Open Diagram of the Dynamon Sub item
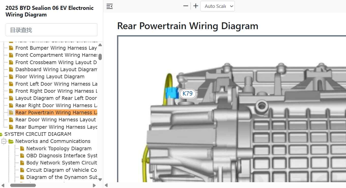The image size is (346, 188). point(62,177)
